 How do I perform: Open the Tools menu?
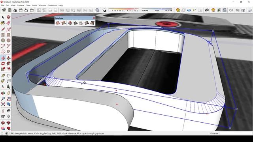coord(34,6)
